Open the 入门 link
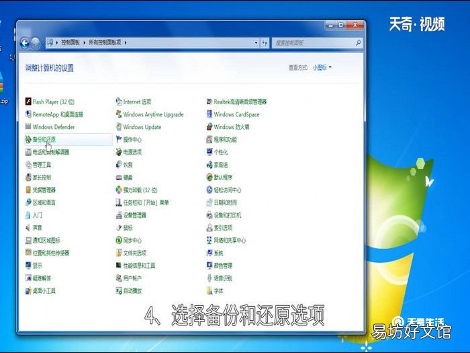470x353 pixels. (x=38, y=215)
